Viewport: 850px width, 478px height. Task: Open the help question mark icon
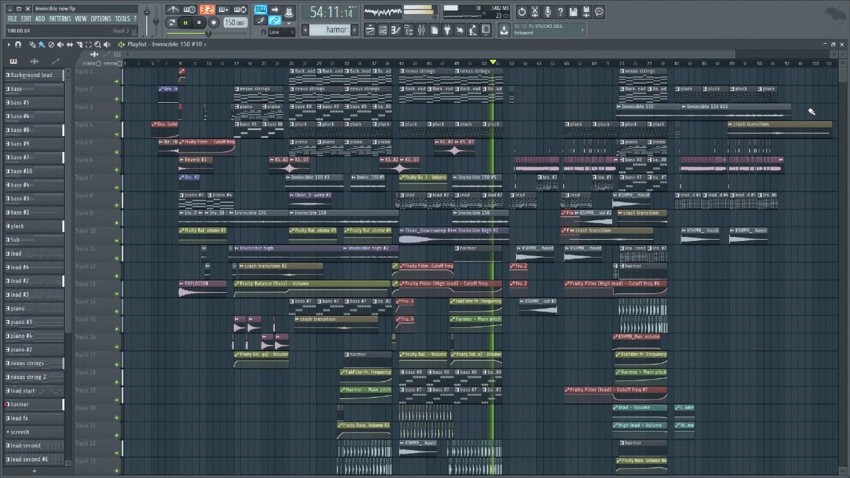tap(560, 11)
